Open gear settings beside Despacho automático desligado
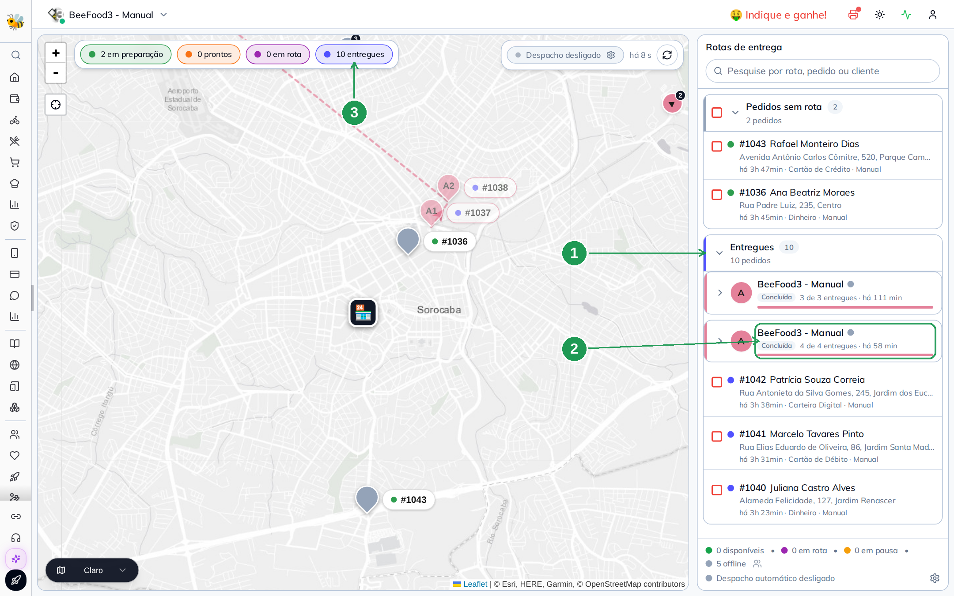The height and width of the screenshot is (596, 954). tap(935, 578)
